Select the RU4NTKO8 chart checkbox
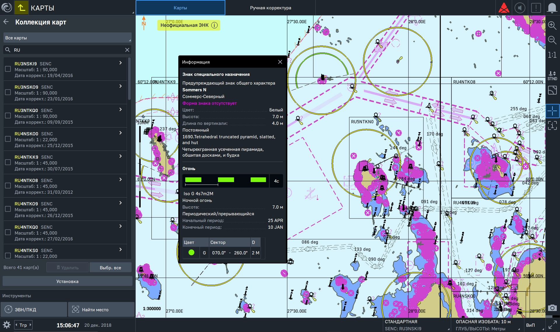Viewport: 560px width, 332px height. click(x=8, y=186)
